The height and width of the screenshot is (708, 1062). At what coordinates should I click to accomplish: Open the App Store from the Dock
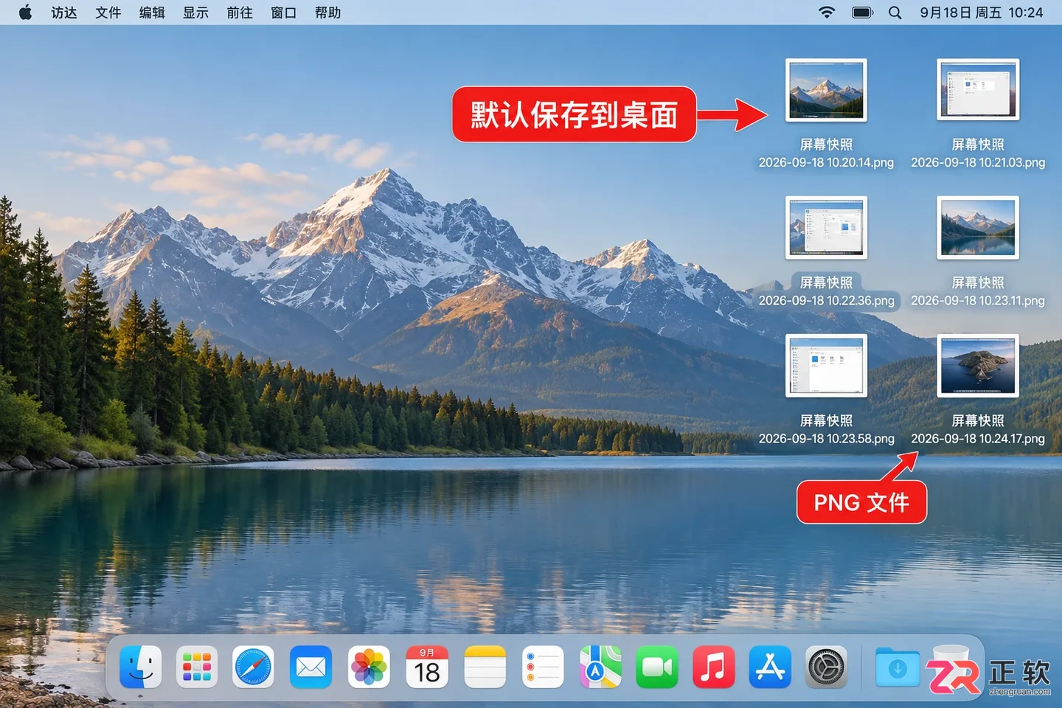[x=770, y=667]
